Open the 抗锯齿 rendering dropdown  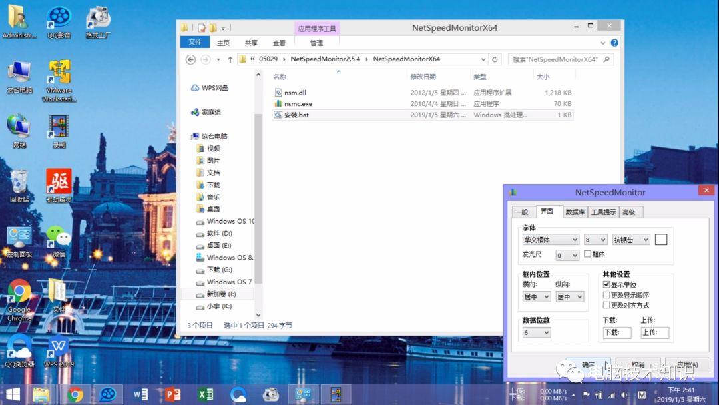click(x=631, y=240)
